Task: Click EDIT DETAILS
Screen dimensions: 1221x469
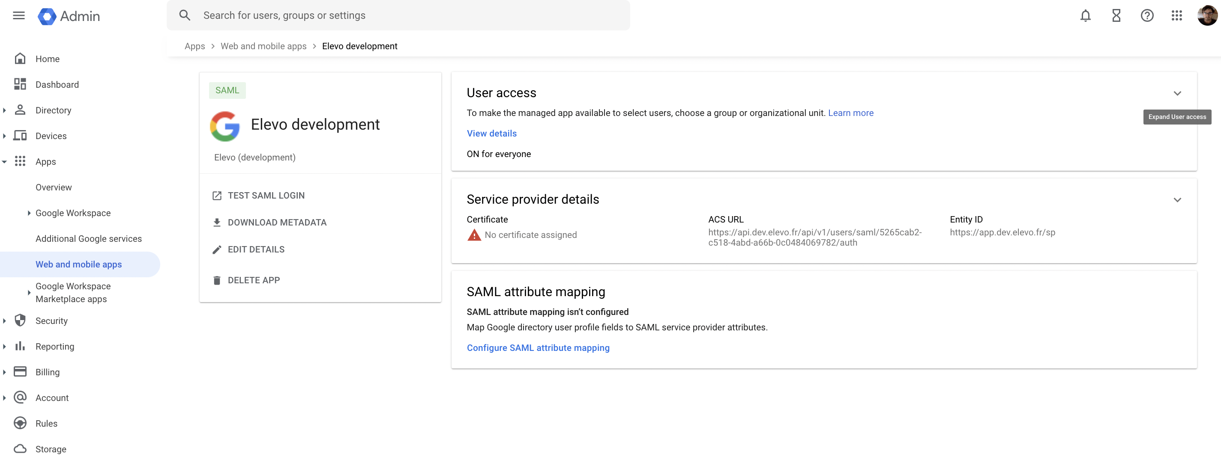Action: point(248,249)
